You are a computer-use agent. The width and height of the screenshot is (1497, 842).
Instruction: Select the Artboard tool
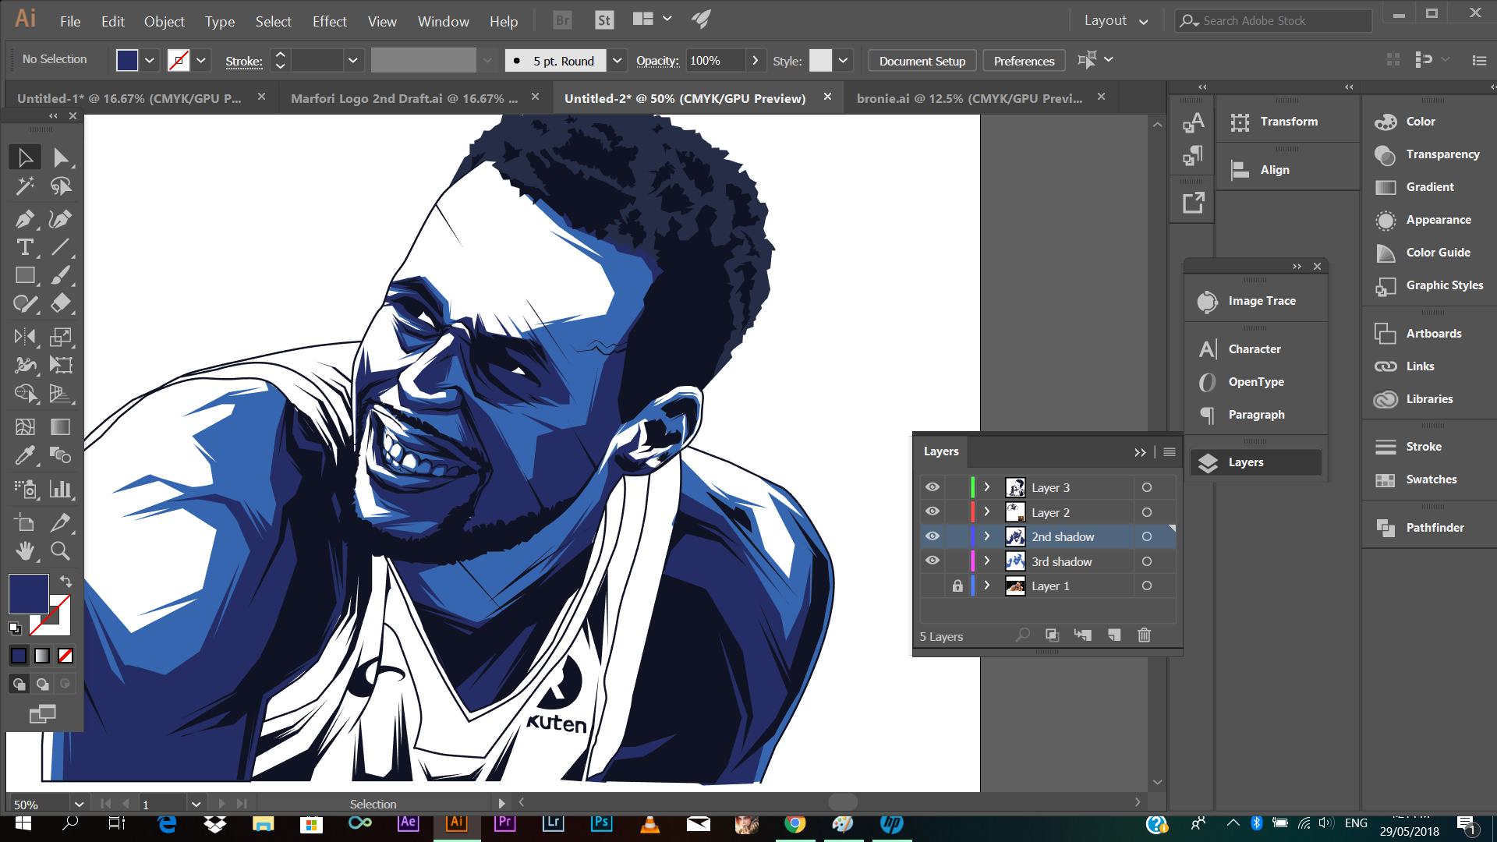25,523
